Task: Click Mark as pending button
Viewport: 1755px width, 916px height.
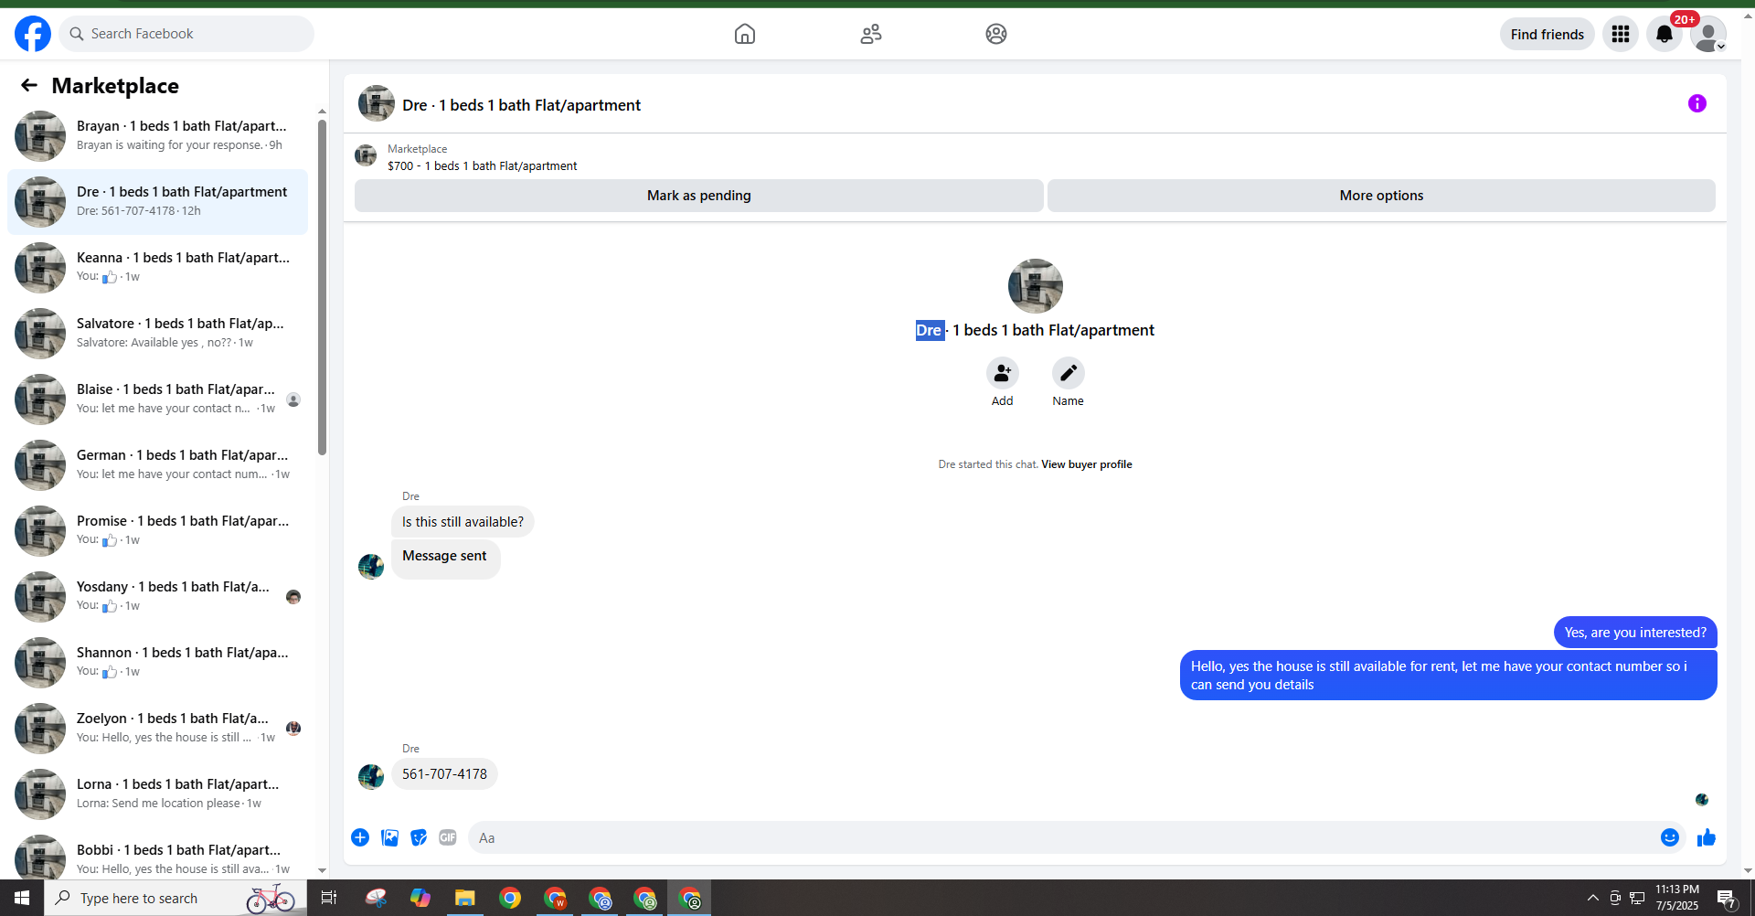Action: tap(699, 196)
